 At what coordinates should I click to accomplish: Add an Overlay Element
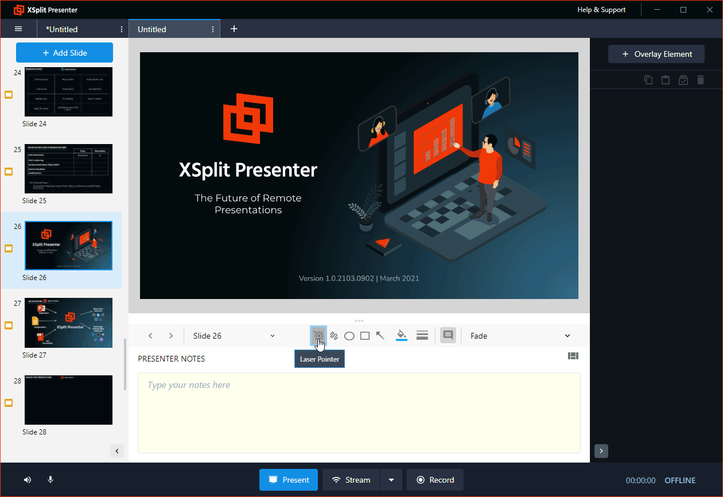tap(656, 54)
